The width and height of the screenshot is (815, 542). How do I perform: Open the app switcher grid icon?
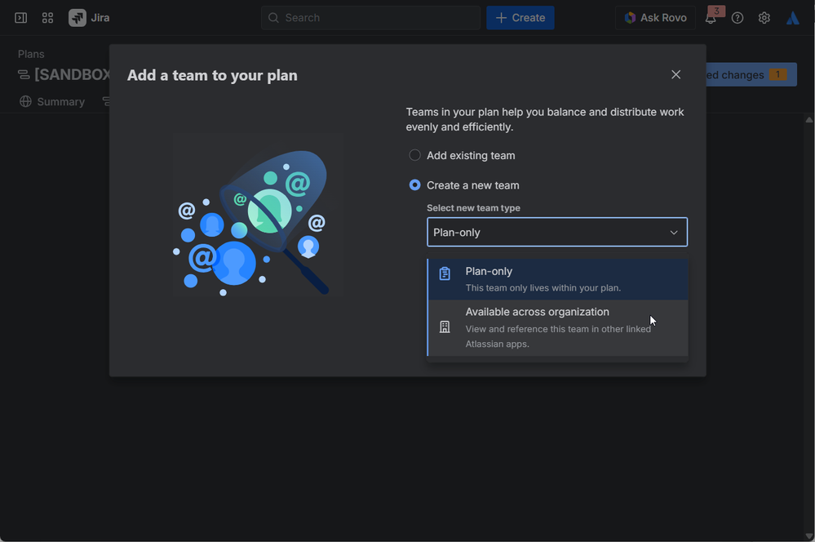pos(47,18)
